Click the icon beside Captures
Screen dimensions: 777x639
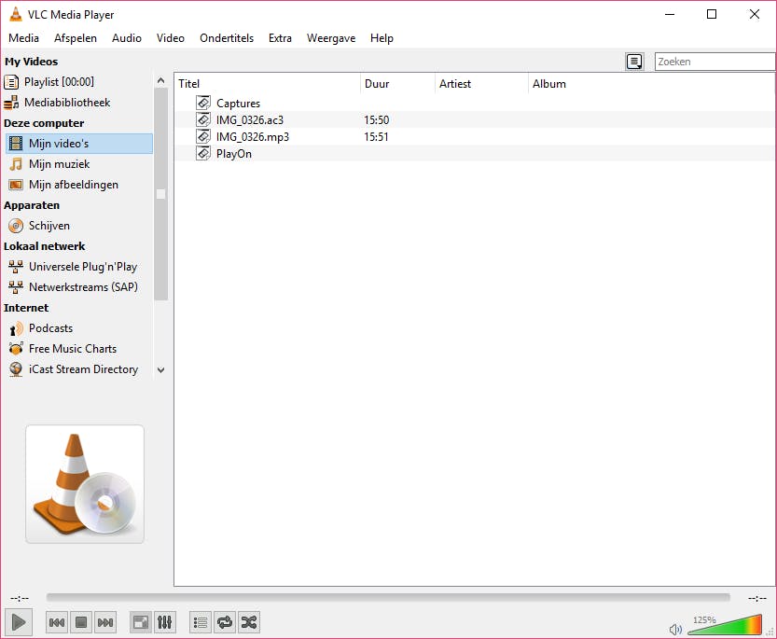[203, 103]
